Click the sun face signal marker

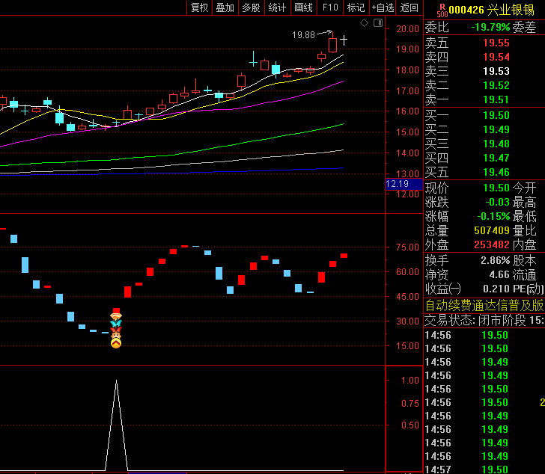116,336
